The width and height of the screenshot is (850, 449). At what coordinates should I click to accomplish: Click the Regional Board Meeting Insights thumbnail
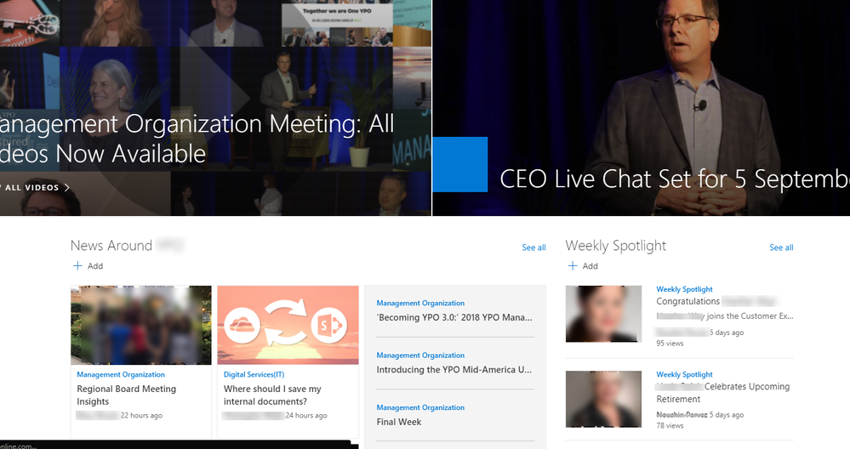point(141,325)
